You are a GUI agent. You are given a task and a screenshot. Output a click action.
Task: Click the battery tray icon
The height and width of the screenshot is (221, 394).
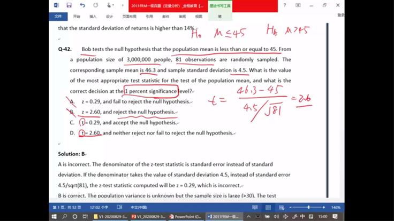(x=267, y=217)
